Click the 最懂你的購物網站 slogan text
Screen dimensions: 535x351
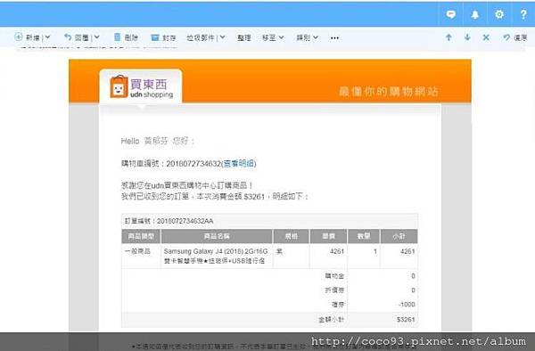388,92
